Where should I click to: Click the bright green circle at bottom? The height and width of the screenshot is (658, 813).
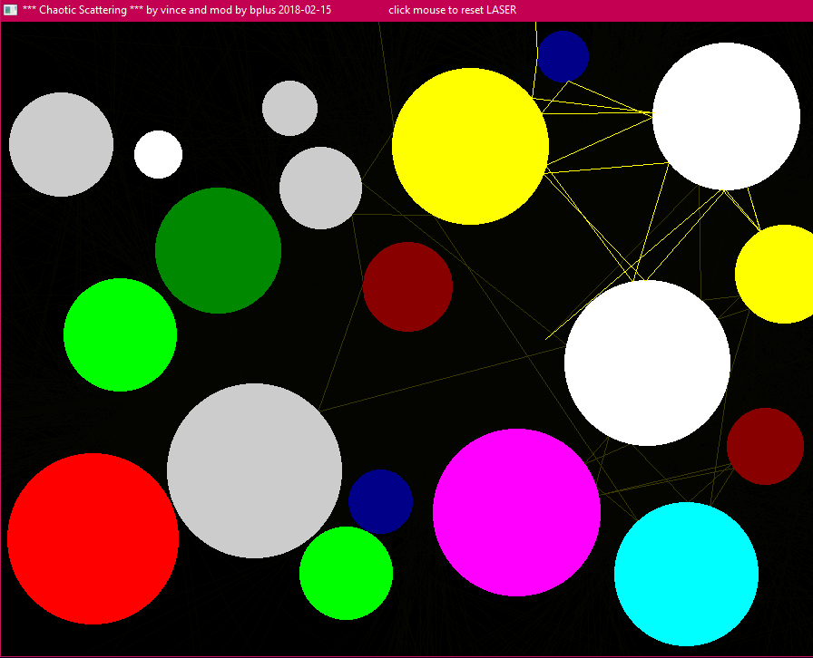pyautogui.click(x=346, y=573)
